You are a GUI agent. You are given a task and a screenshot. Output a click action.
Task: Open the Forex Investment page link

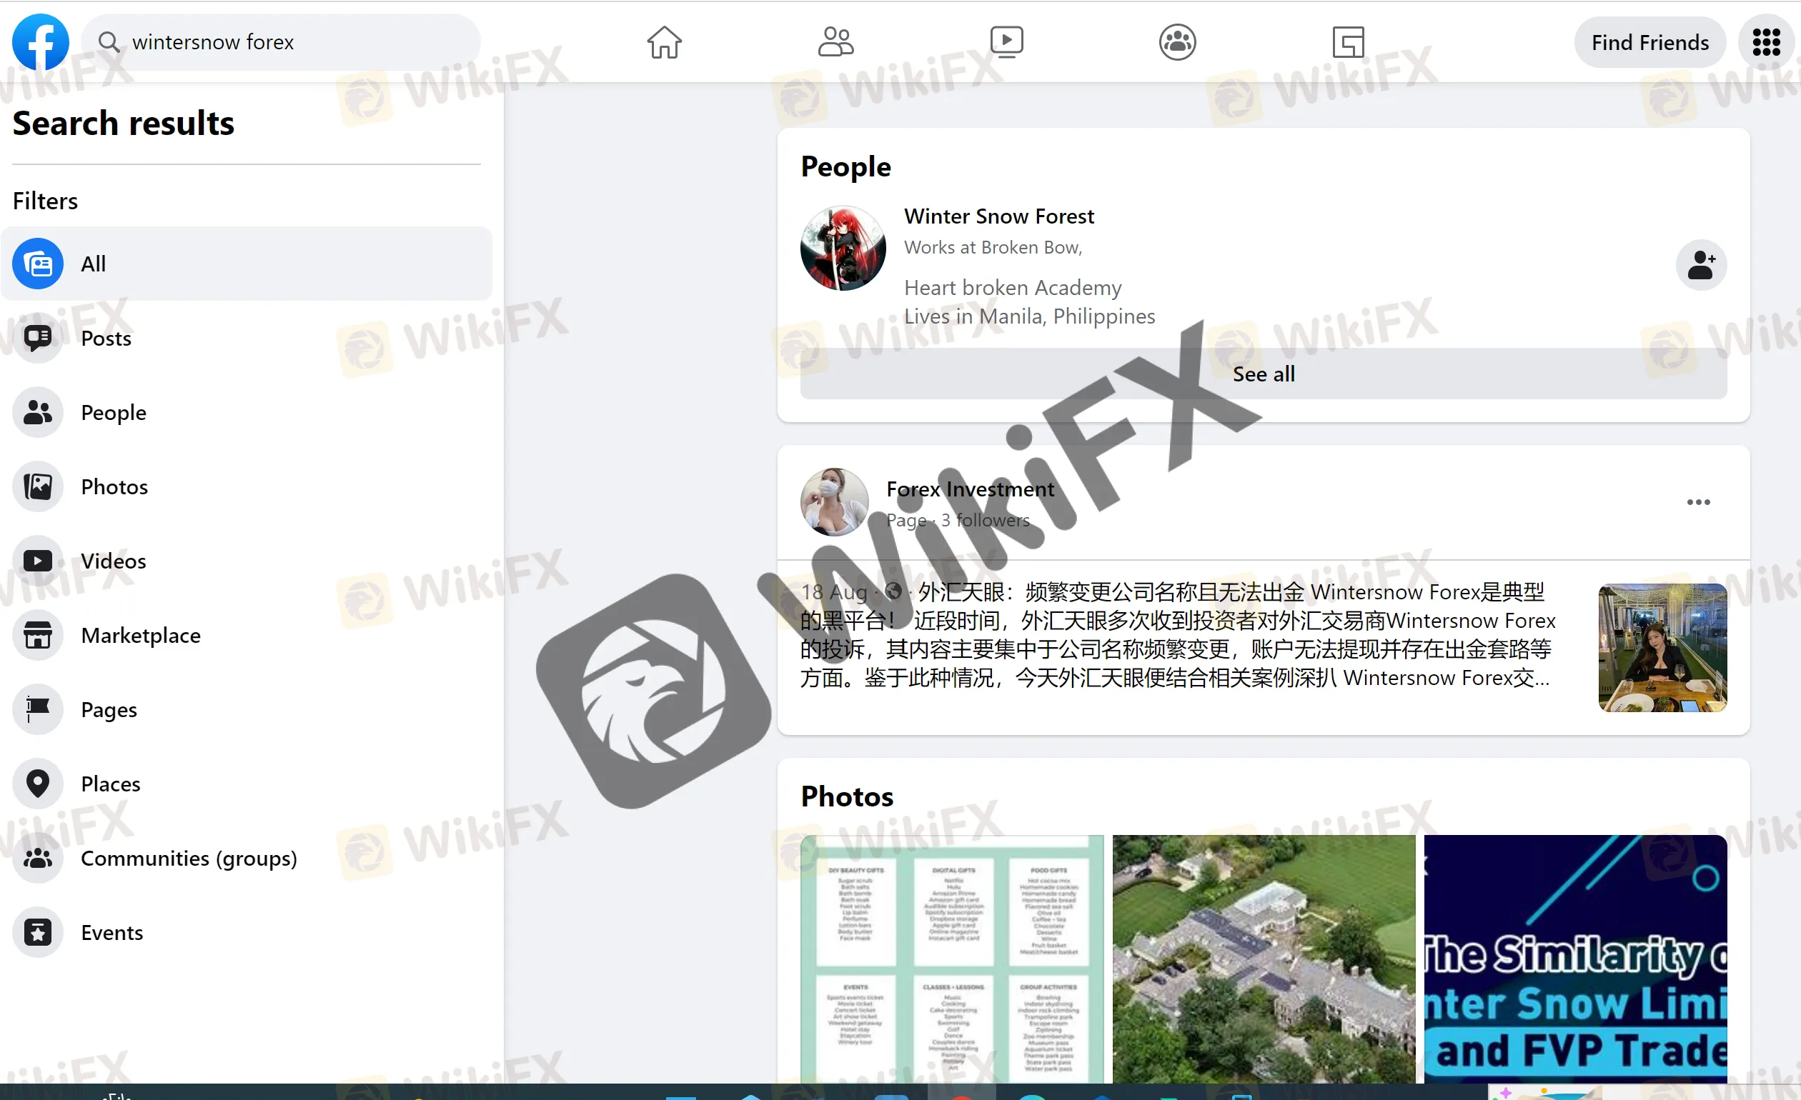[x=970, y=489]
